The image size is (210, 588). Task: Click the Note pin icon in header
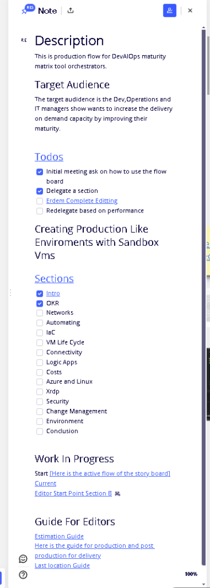point(29,9)
